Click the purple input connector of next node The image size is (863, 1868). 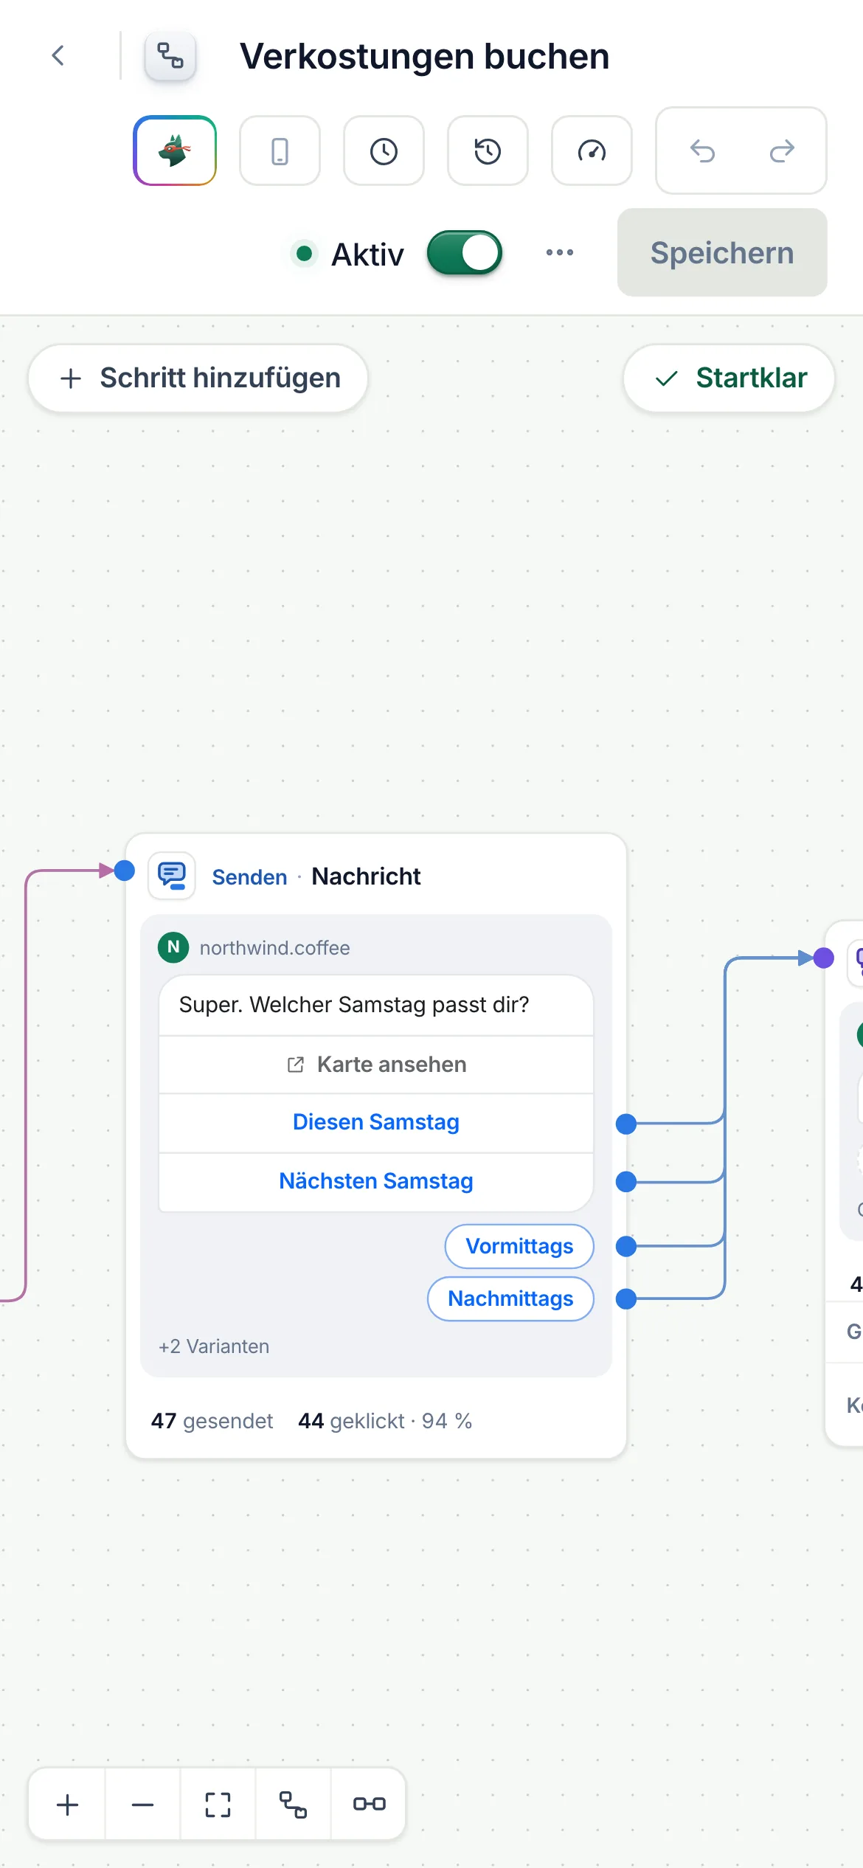(824, 958)
